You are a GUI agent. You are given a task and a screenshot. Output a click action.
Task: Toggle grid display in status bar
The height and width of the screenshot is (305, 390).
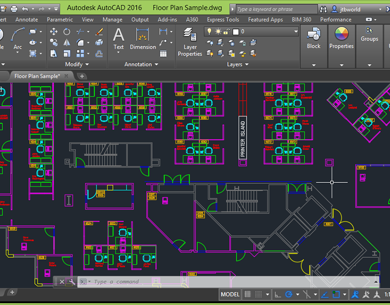(x=248, y=294)
